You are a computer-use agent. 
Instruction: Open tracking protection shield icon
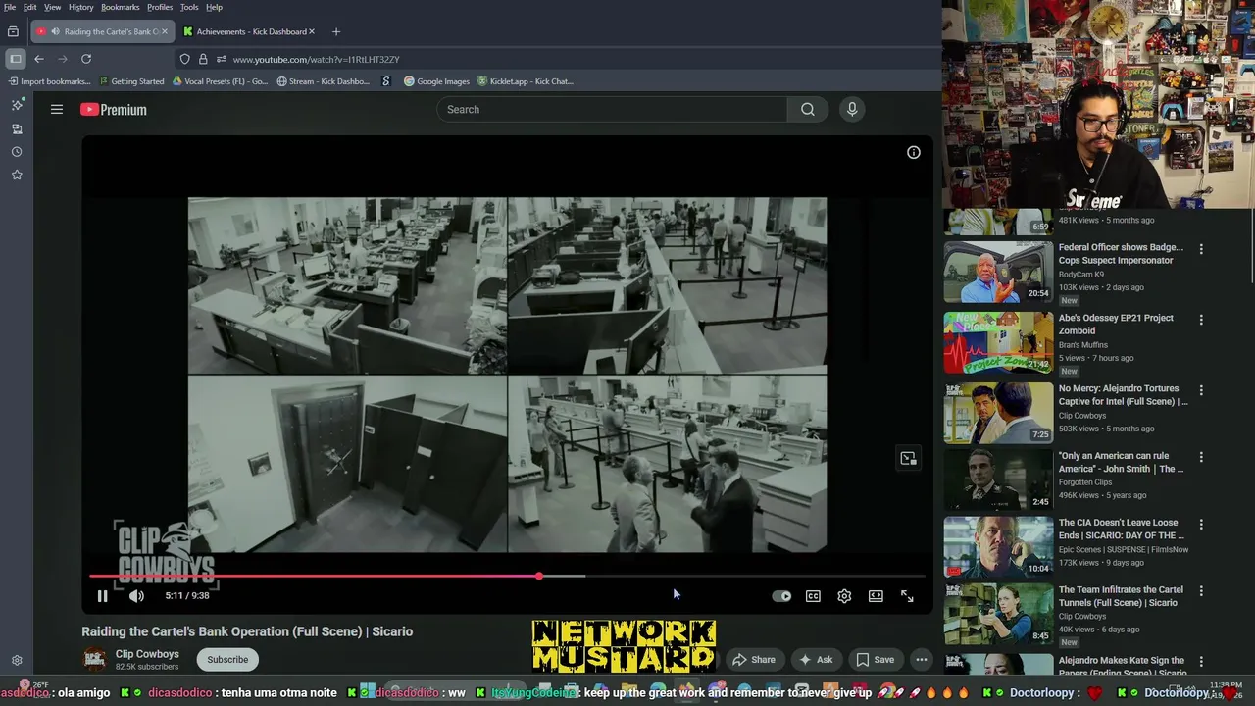tap(184, 59)
